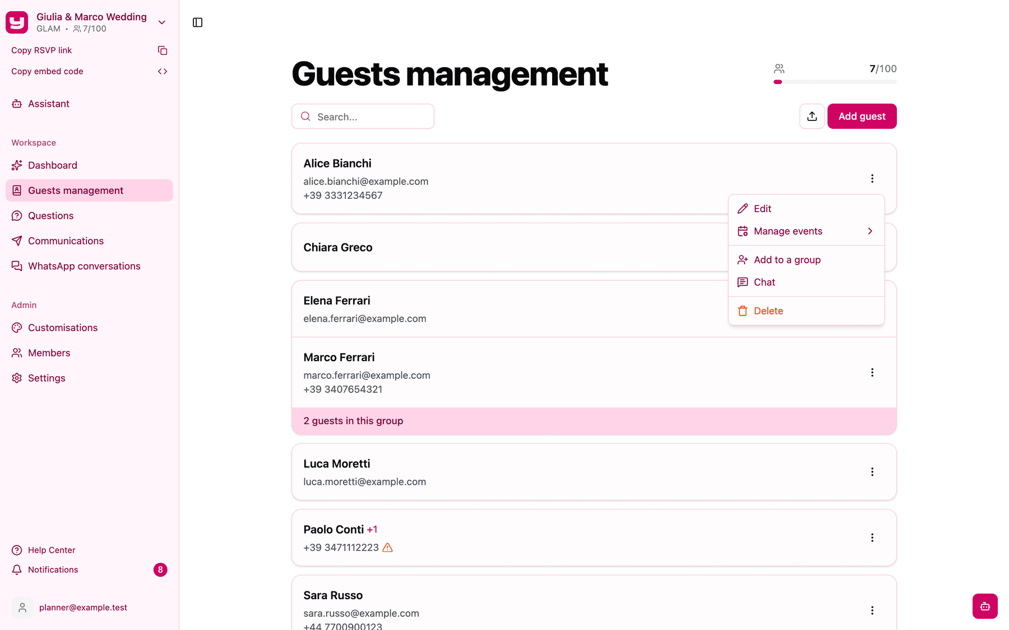Open Customisations under Admin
The image size is (1009, 630).
tap(89, 328)
